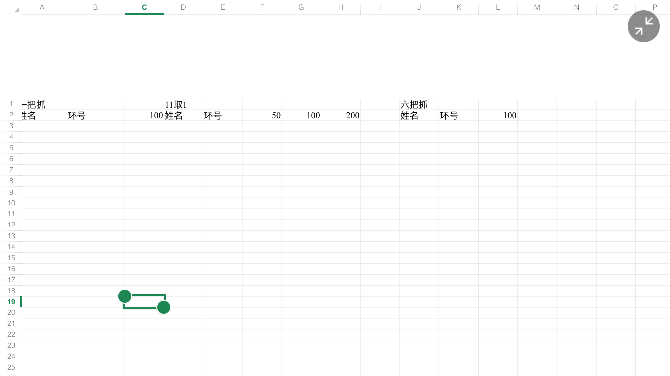Select the 环号 cell in column E

(222, 115)
